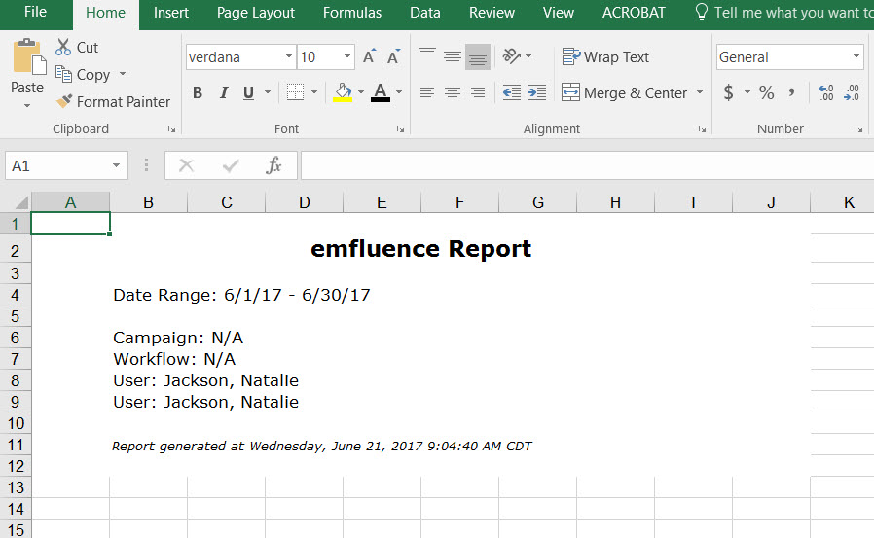Open Alignment group dialog launcher
This screenshot has width=874, height=538.
point(702,129)
